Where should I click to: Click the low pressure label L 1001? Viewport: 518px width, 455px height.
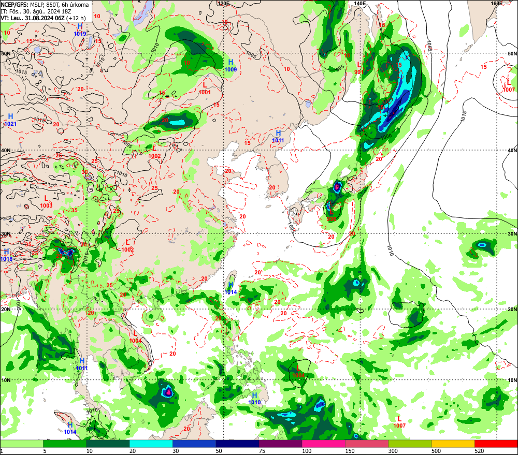click(205, 88)
